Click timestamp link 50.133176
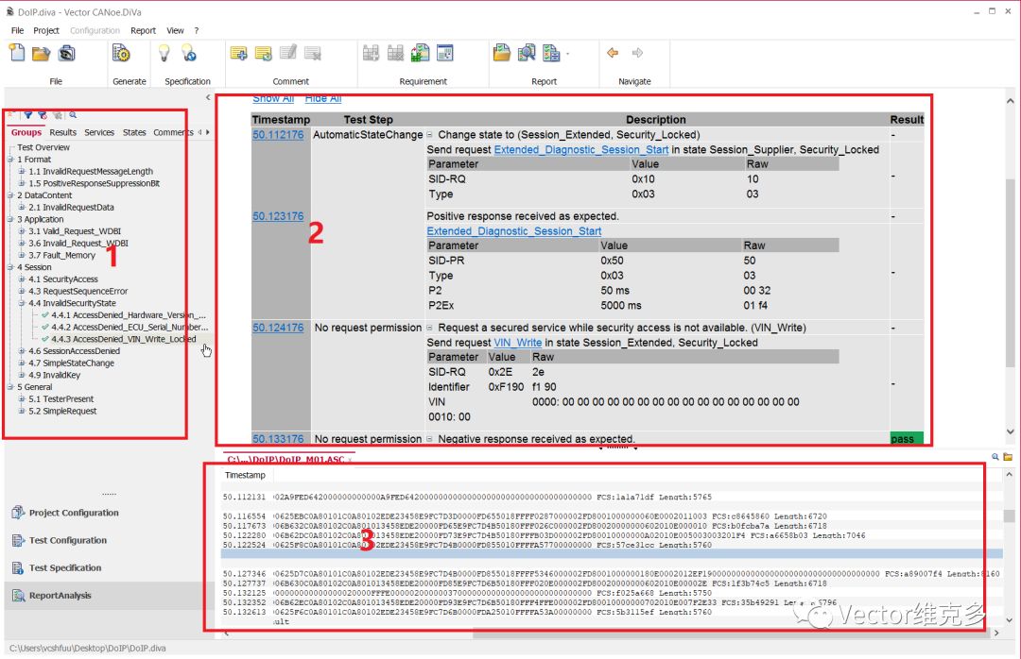1021x659 pixels. click(278, 439)
